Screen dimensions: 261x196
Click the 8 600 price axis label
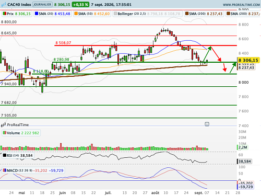(243, 39)
